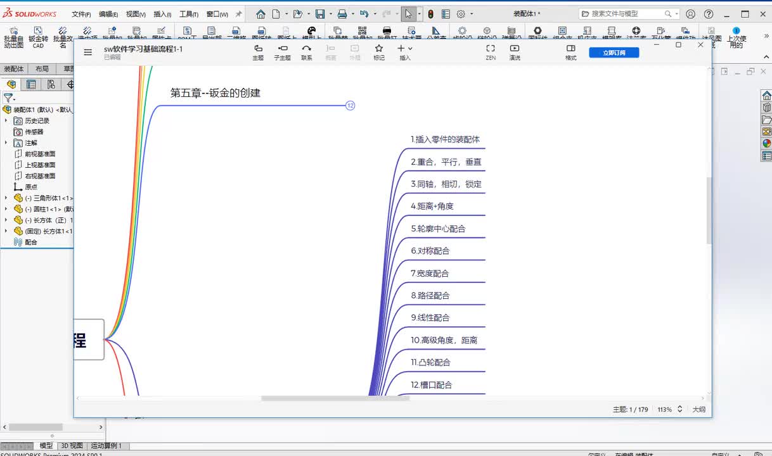Click the 联系 relationship tool icon
Image resolution: width=772 pixels, height=456 pixels.
[x=307, y=49]
